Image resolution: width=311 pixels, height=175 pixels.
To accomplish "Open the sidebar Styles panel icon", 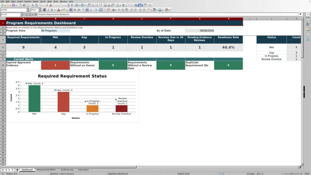I will point(308,24).
